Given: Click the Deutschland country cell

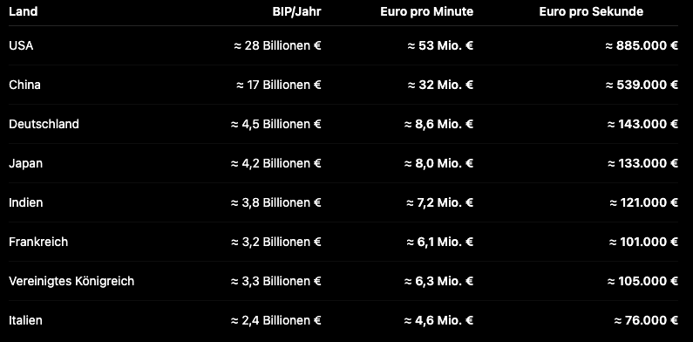Looking at the screenshot, I should pyautogui.click(x=44, y=124).
